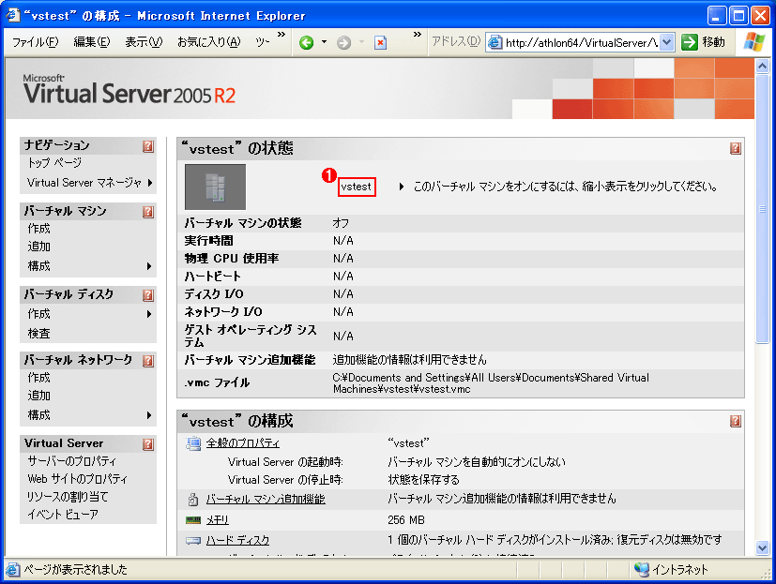
Task: Click the vstest name link in status
Action: click(x=357, y=187)
